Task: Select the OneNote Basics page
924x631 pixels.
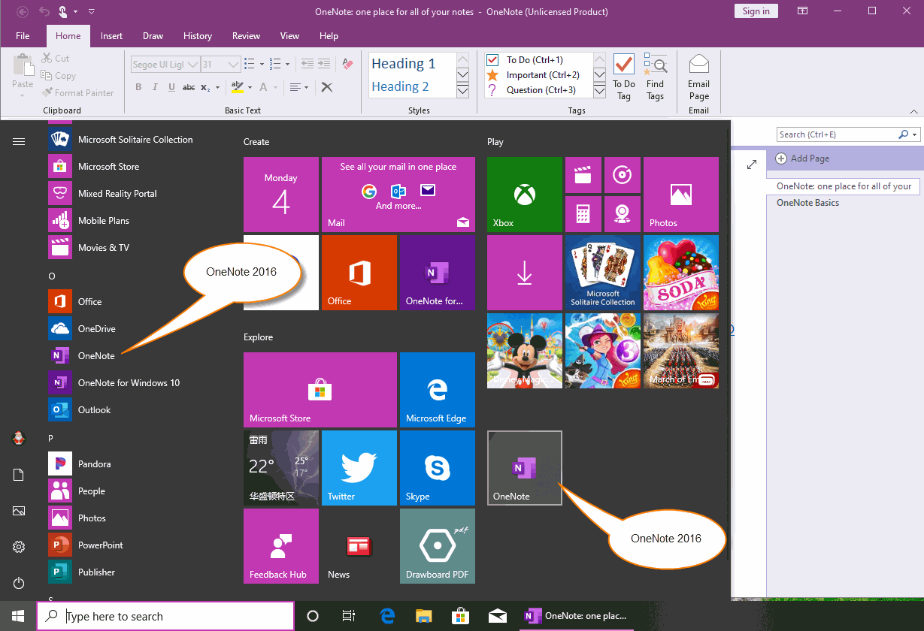Action: 807,203
